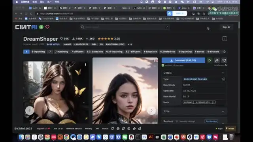Click the Reddit icon in the footer
The height and width of the screenshot is (142, 253).
click(140, 129)
